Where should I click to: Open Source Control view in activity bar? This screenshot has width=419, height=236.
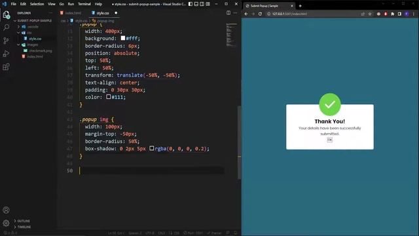click(6, 41)
